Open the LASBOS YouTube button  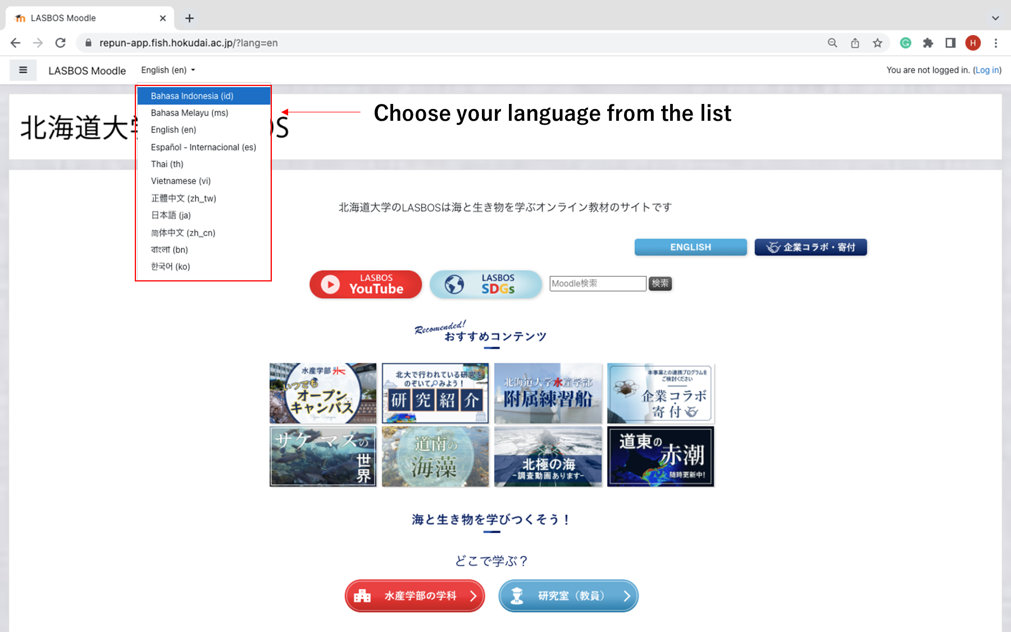coord(366,284)
